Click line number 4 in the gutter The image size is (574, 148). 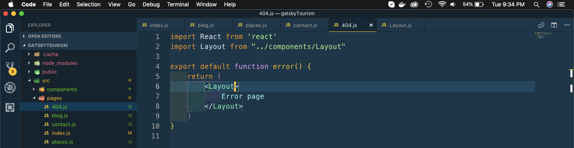point(157,66)
